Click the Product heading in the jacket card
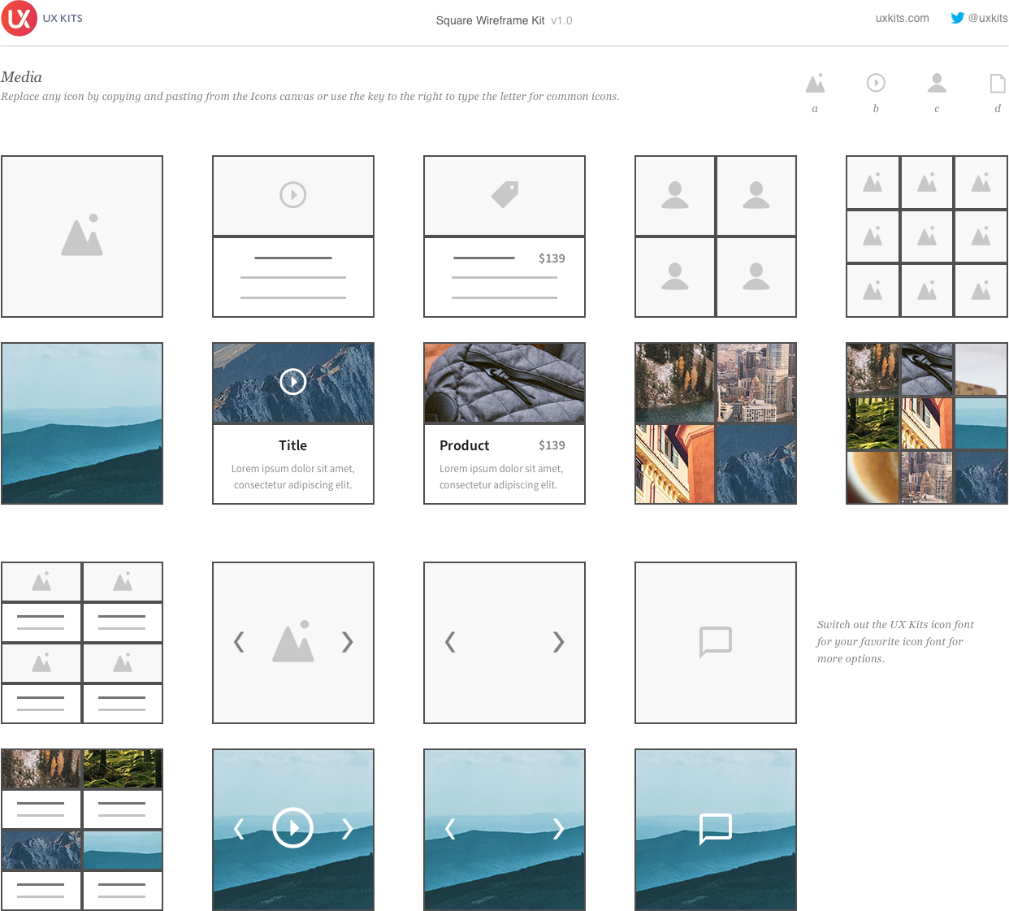 point(465,445)
